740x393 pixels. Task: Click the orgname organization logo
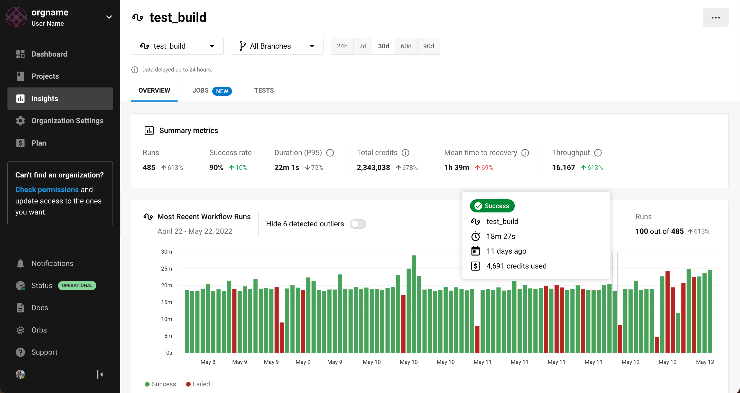coord(16,17)
